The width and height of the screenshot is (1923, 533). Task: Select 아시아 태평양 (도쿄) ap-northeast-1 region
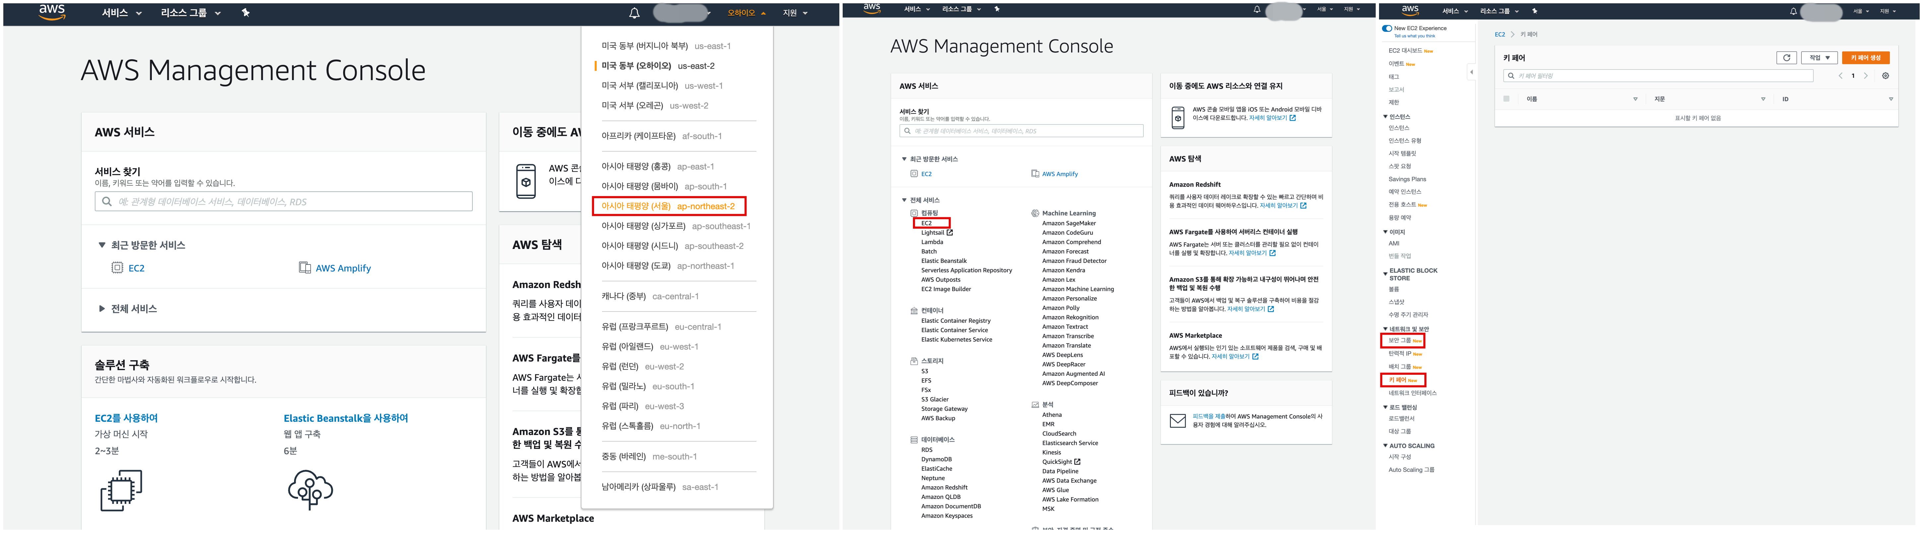[667, 266]
